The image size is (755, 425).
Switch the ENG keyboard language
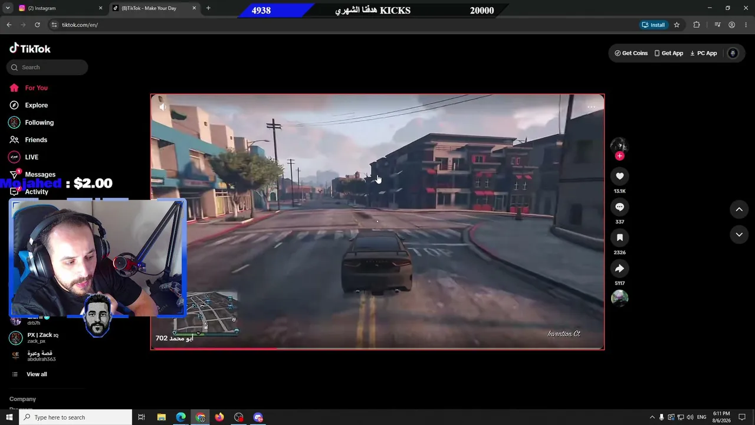(701, 417)
